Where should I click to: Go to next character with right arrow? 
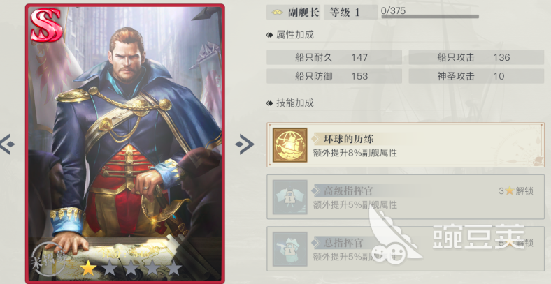click(x=245, y=144)
